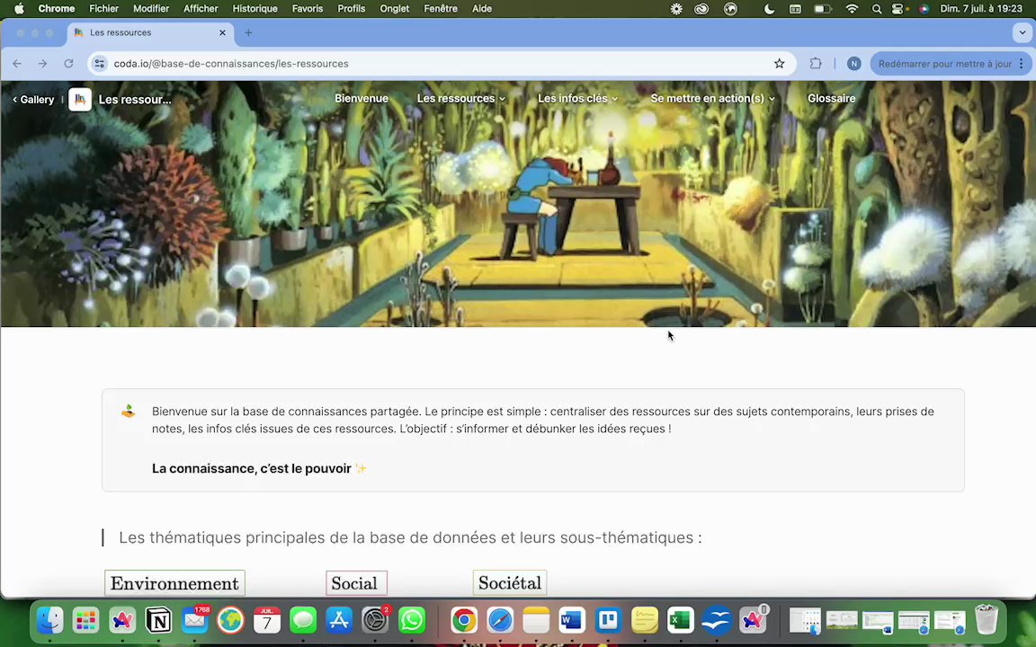This screenshot has height=647, width=1036.
Task: Open site information icon in address bar
Action: [100, 64]
